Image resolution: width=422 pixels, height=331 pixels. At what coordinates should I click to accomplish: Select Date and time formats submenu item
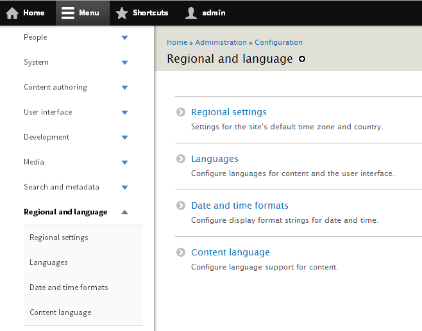[x=69, y=287]
